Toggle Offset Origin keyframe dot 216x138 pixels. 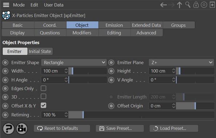pos(111,106)
